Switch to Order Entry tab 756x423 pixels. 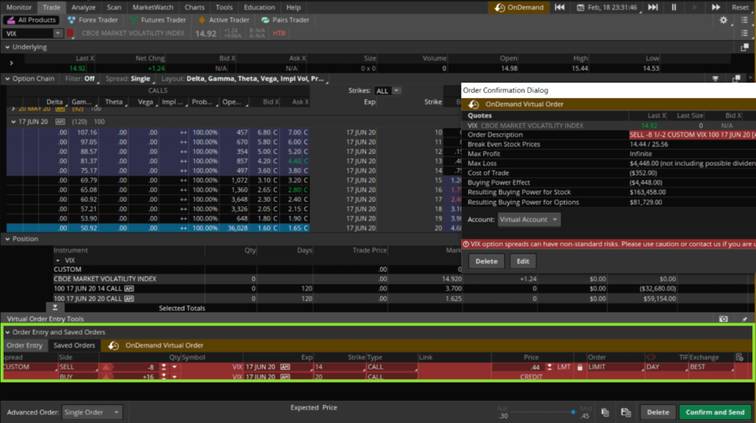[24, 345]
